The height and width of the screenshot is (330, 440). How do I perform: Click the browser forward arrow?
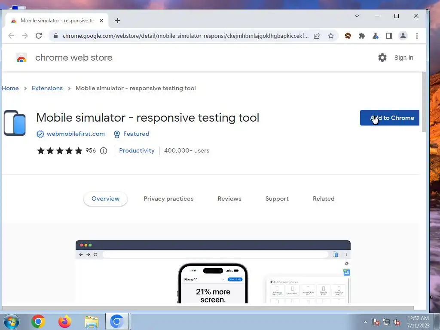pyautogui.click(x=25, y=36)
